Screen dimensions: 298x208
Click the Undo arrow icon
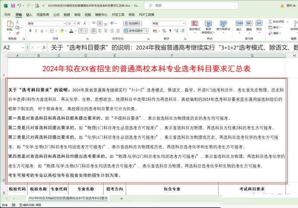[x=19, y=6]
